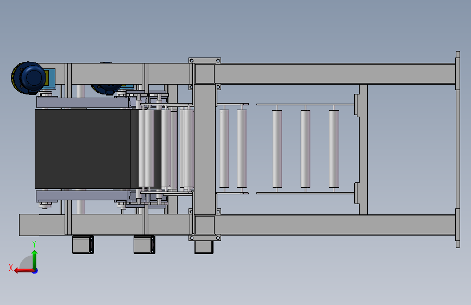471x305 pixels.
Task: Click the blue Z axis dot of triad
Action: point(35,271)
